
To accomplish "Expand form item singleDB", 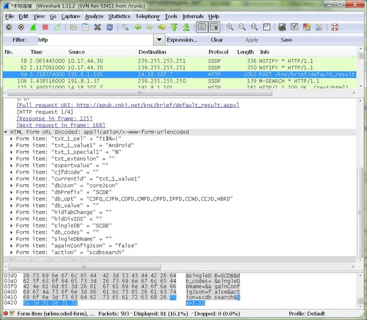I will (11, 226).
